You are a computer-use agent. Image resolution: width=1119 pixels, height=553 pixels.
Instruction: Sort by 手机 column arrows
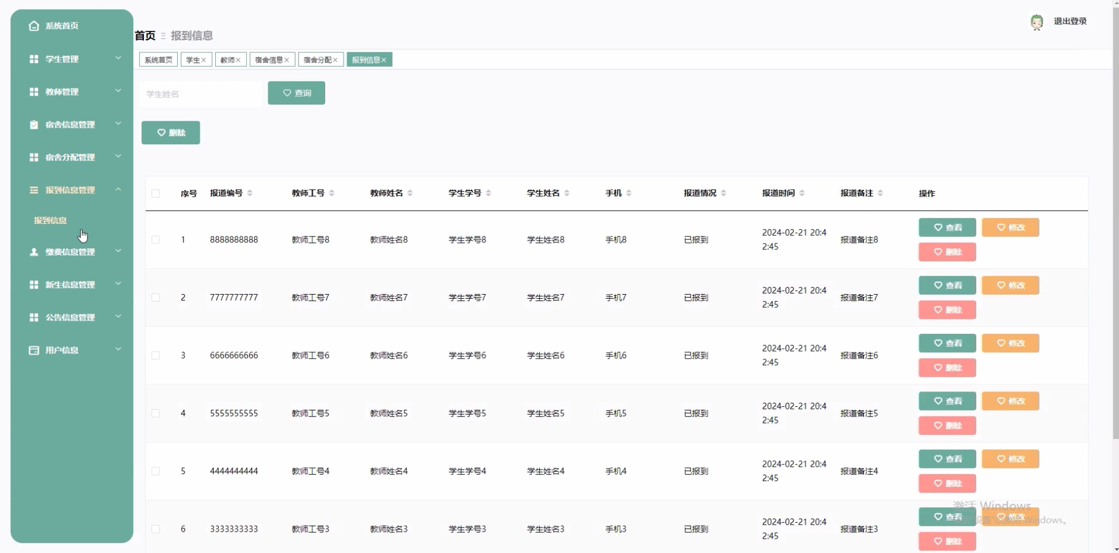point(629,193)
